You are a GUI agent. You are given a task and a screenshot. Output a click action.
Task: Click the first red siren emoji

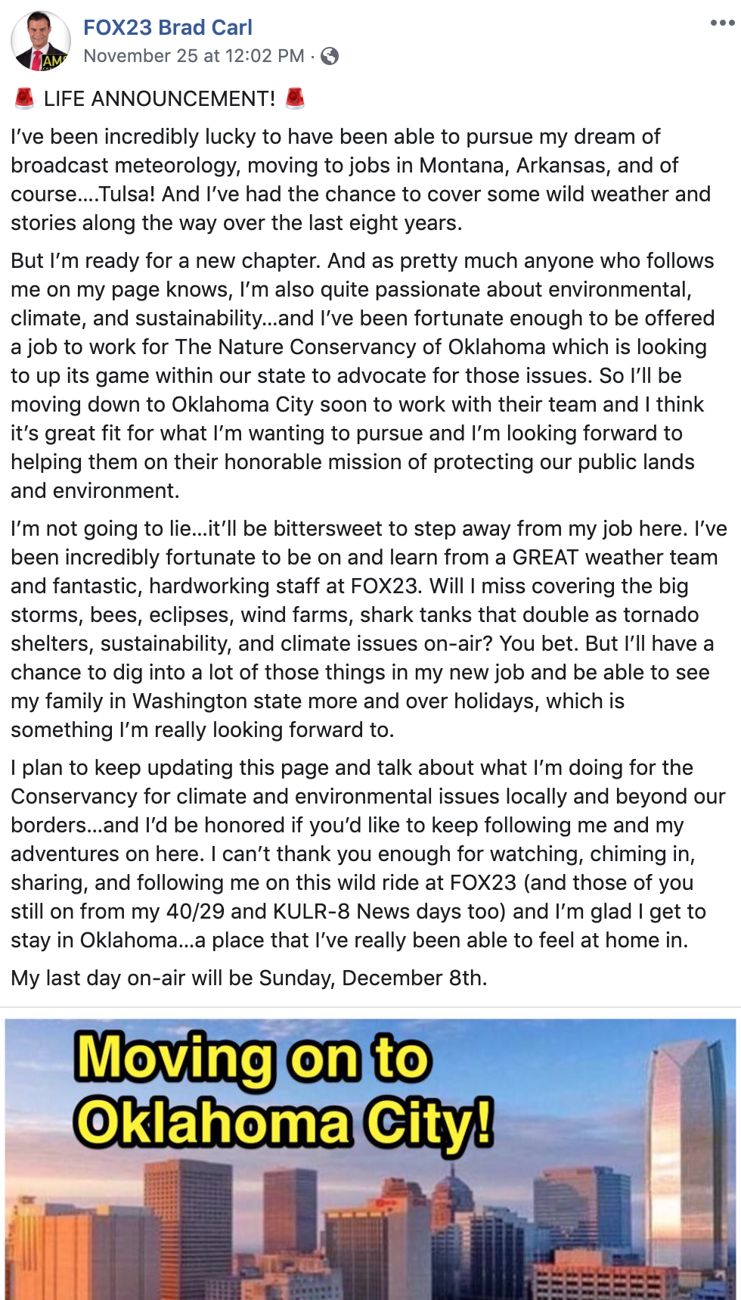tap(24, 98)
